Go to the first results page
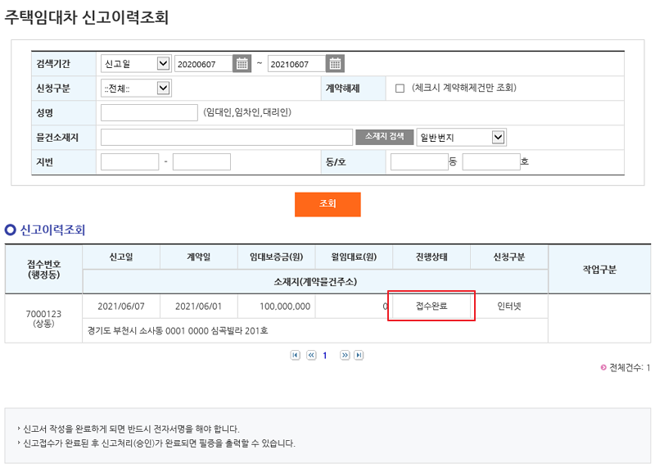This screenshot has height=468, width=655. tap(296, 355)
